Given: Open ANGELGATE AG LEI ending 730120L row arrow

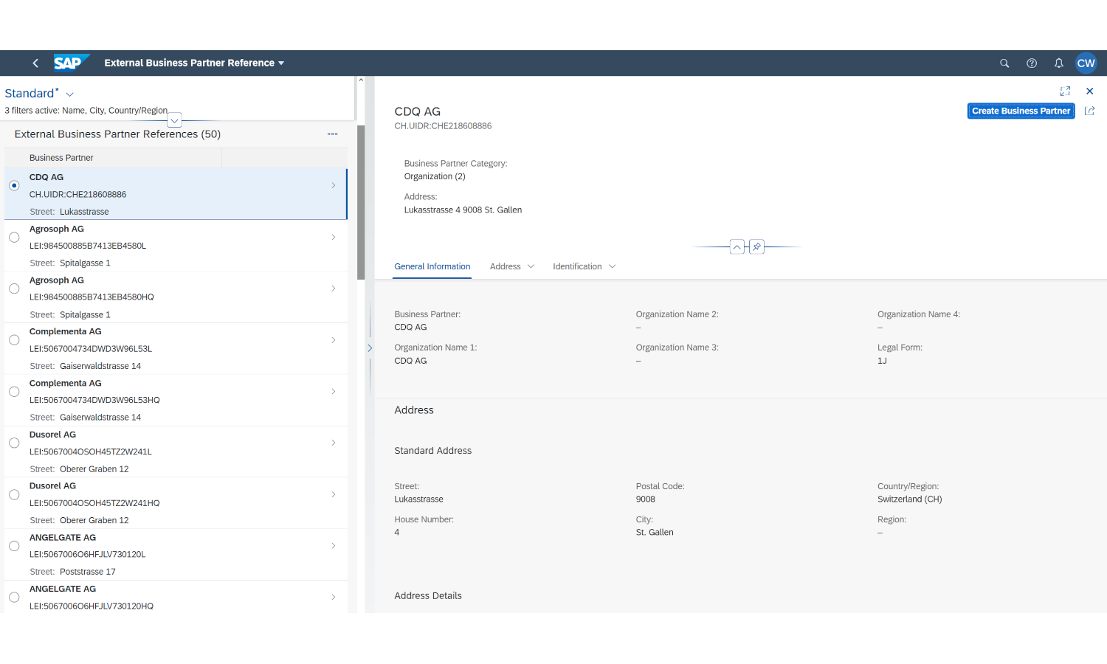Looking at the screenshot, I should [334, 546].
